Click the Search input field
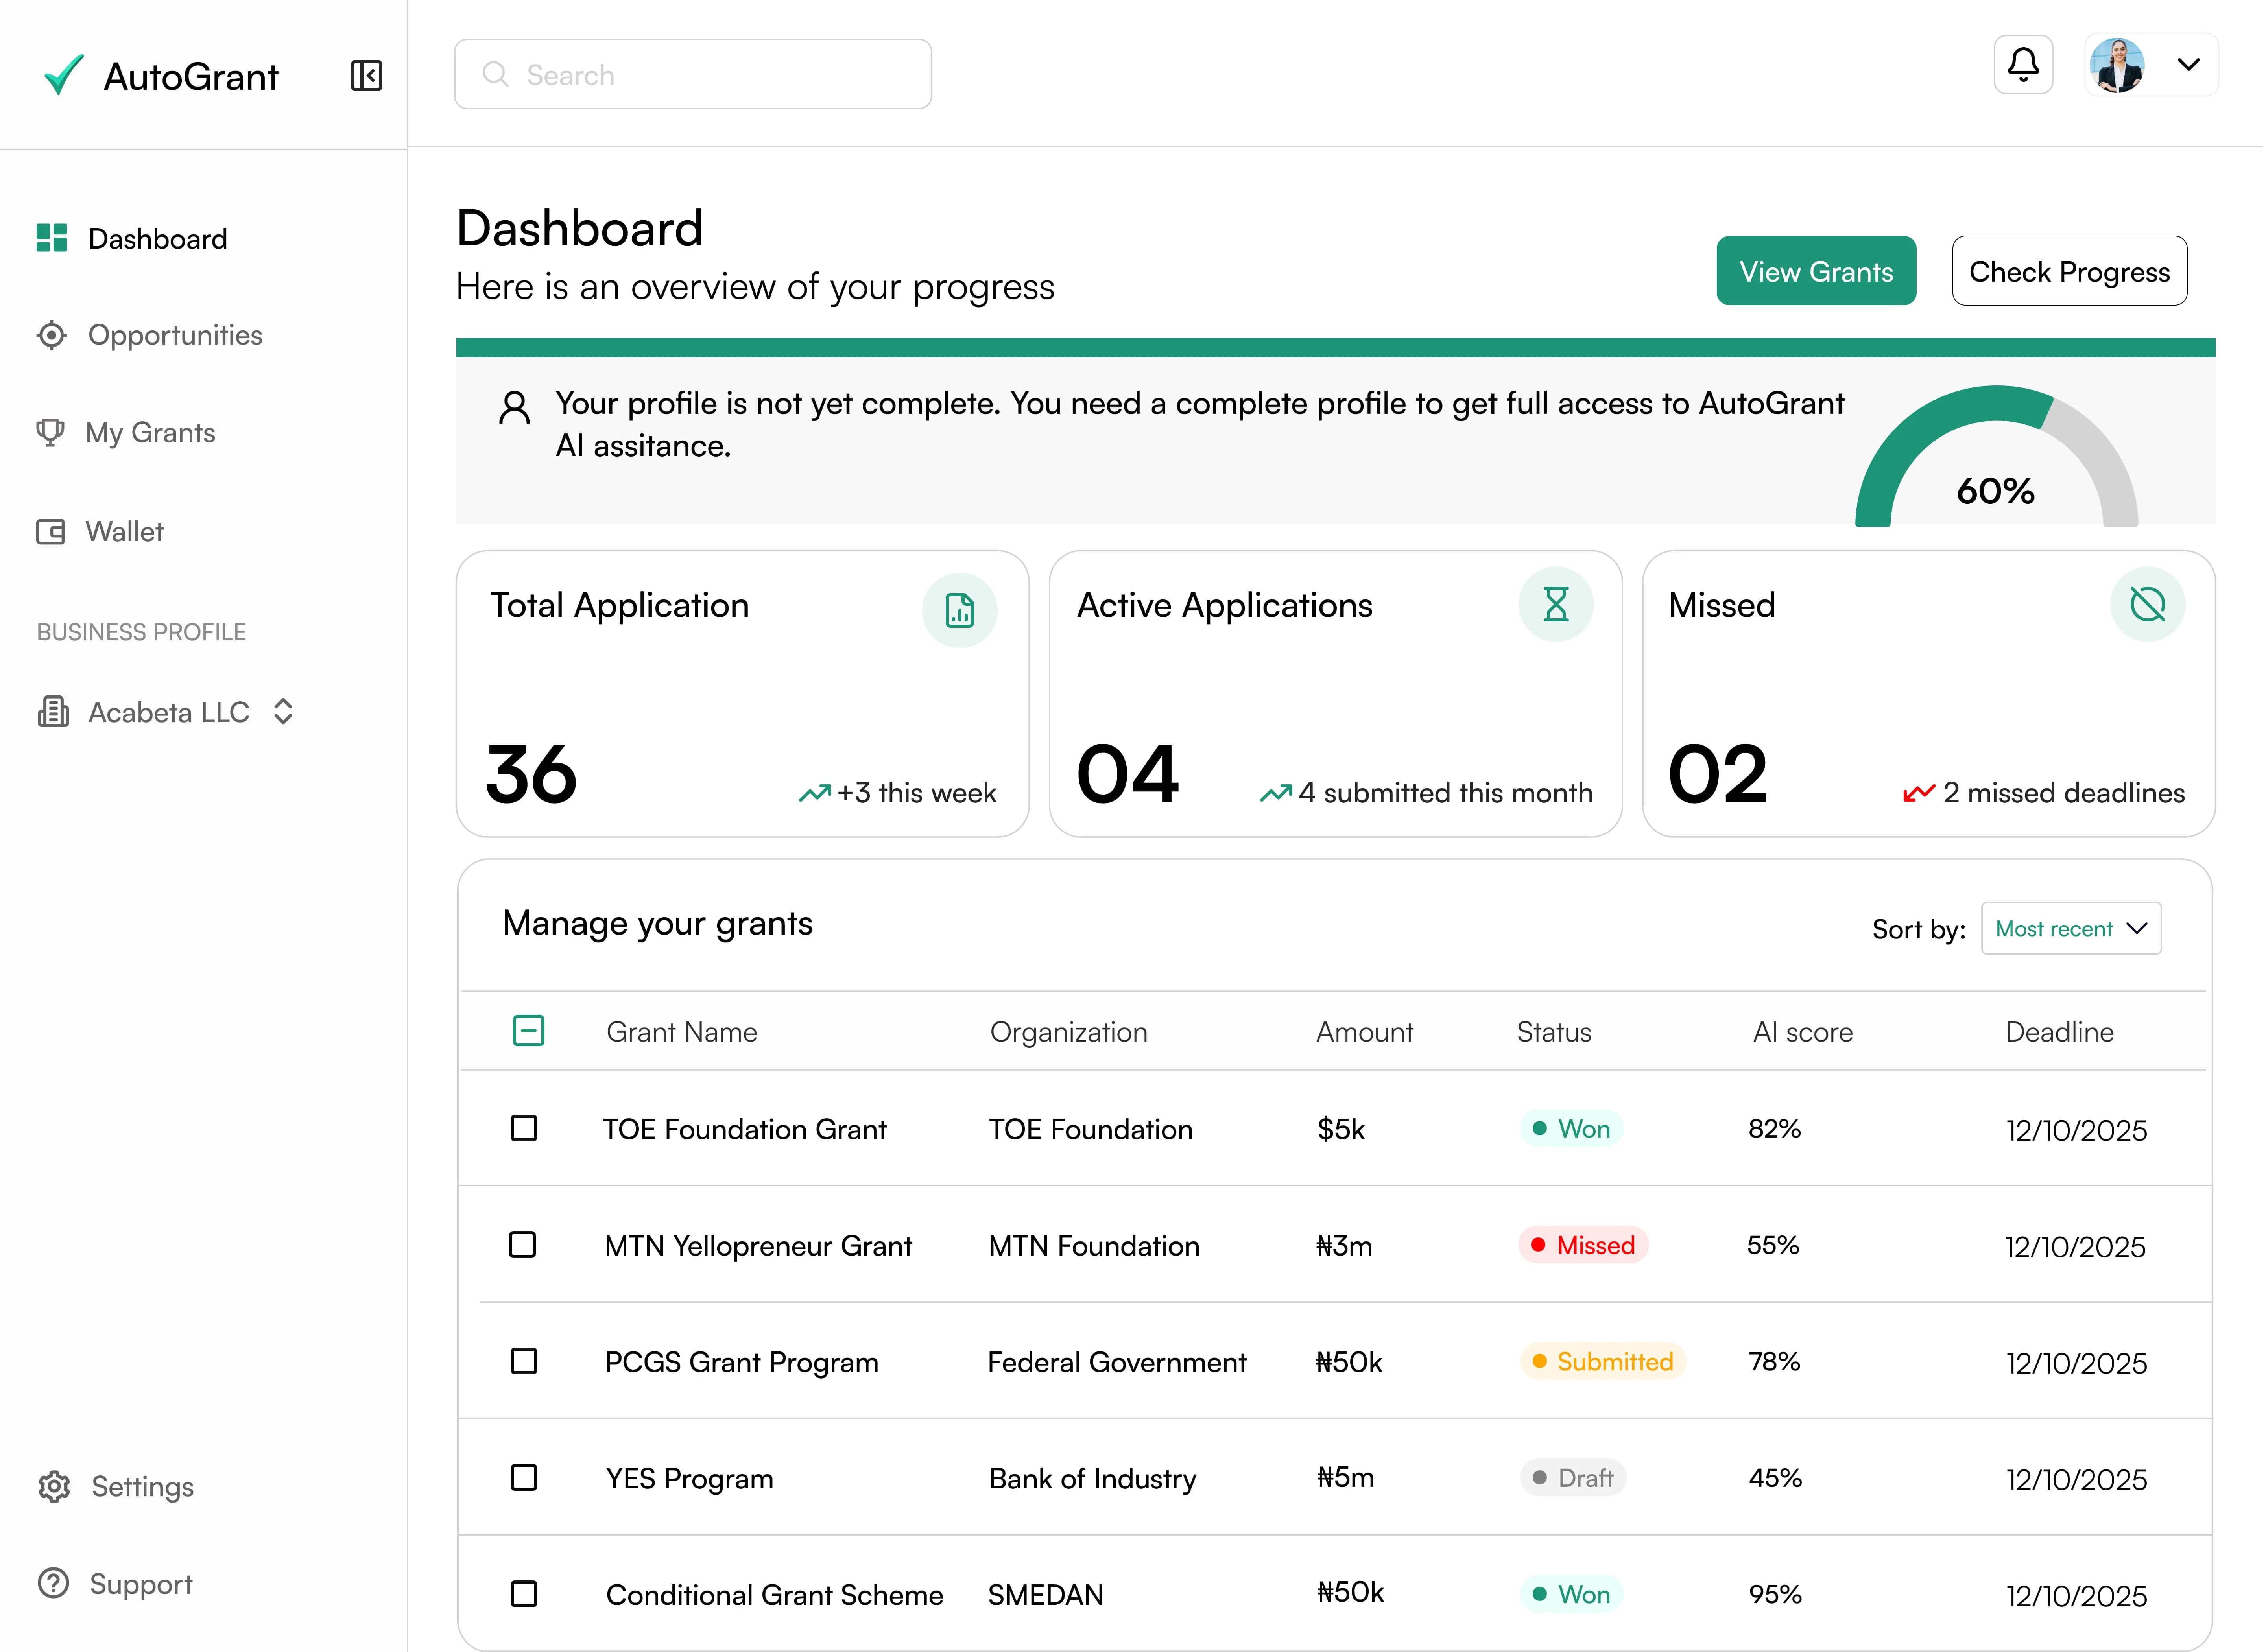 click(x=693, y=74)
